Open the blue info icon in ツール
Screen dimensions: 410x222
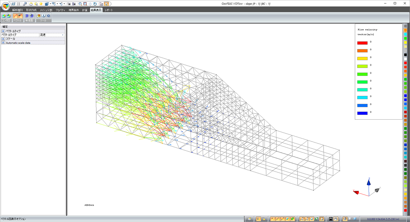pyautogui.click(x=43, y=16)
